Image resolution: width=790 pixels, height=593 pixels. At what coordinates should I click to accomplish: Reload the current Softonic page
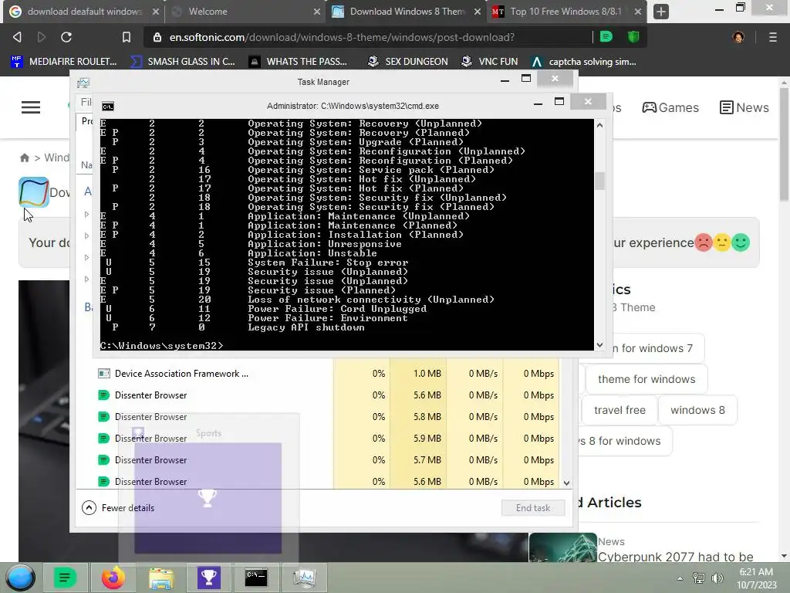(x=66, y=37)
